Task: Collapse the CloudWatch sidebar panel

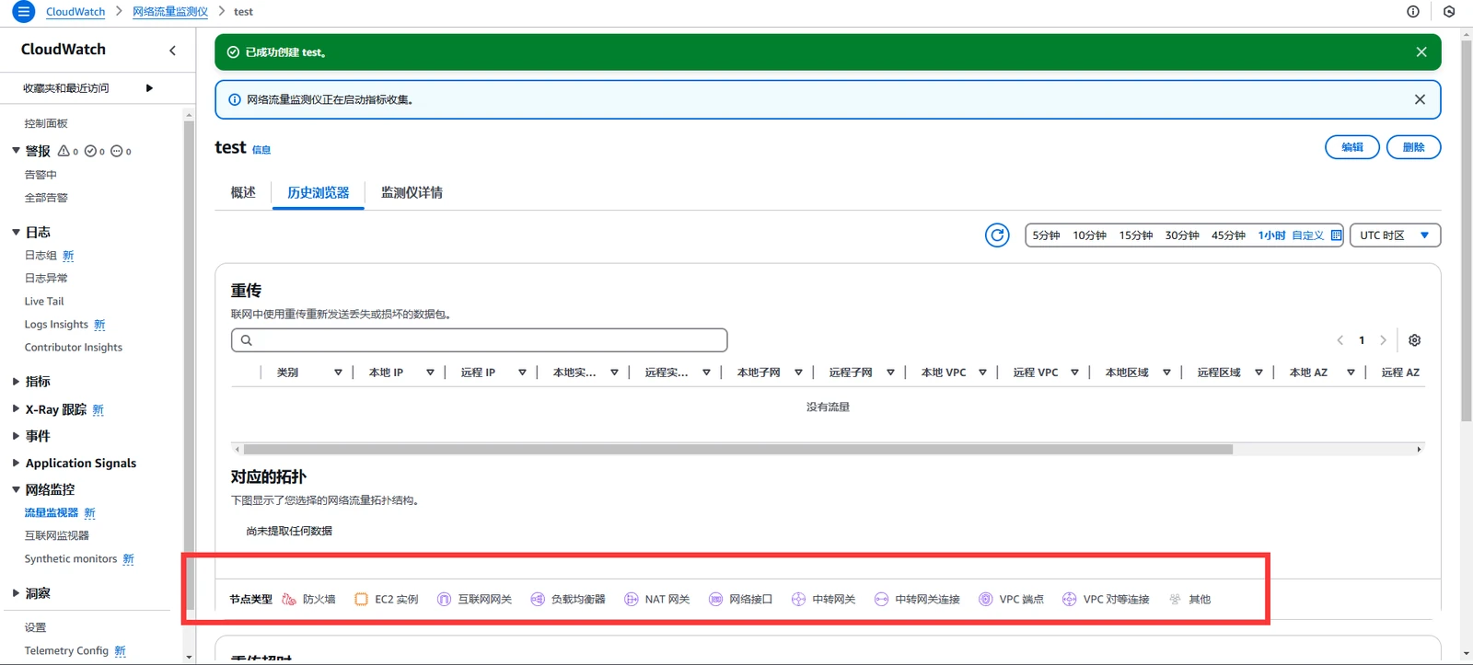Action: 172,51
